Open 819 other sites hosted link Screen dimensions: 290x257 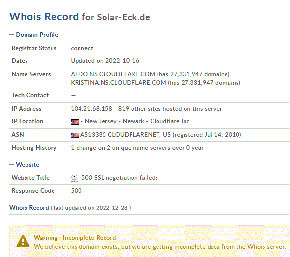pos(170,109)
